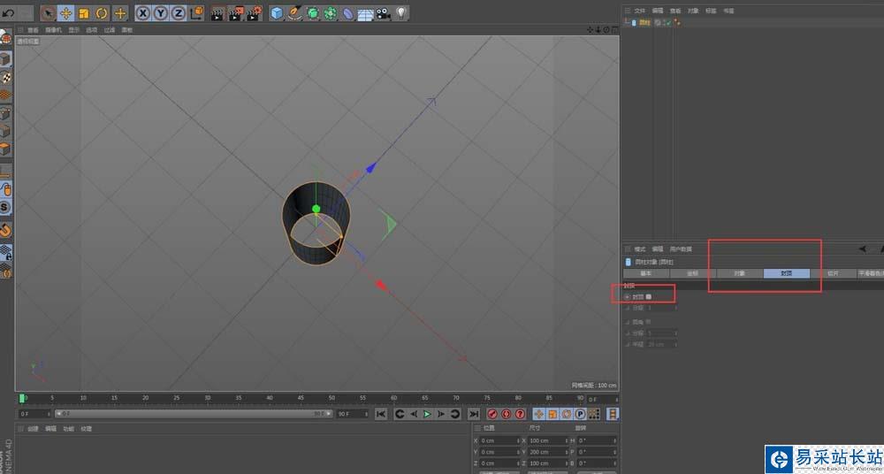
Task: Click the 90 F end frame field
Action: 353,414
